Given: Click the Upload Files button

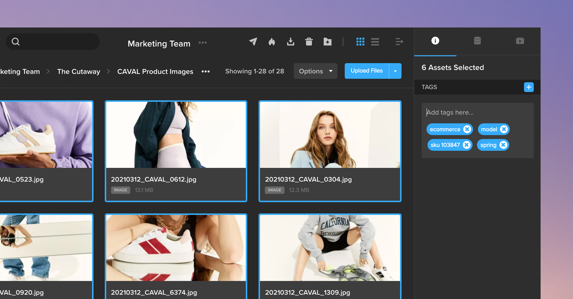Looking at the screenshot, I should point(367,71).
